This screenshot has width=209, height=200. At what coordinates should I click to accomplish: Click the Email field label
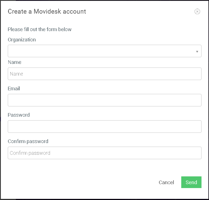coord(14,89)
